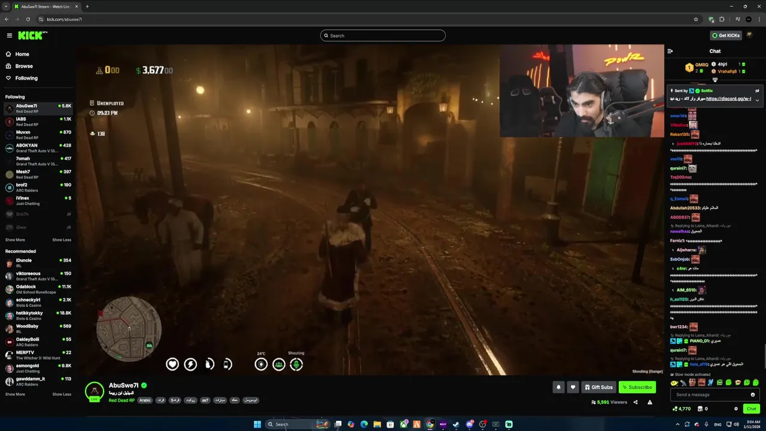Click the Get KICKs button
The image size is (766, 431).
coord(726,35)
